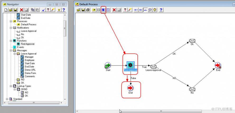Toggle internal names with uppercase ABC button
The width and height of the screenshot is (235, 113).
[x=141, y=10]
